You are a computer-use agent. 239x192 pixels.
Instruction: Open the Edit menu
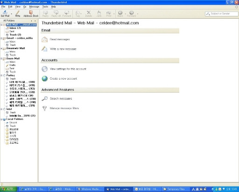[x=10, y=7]
